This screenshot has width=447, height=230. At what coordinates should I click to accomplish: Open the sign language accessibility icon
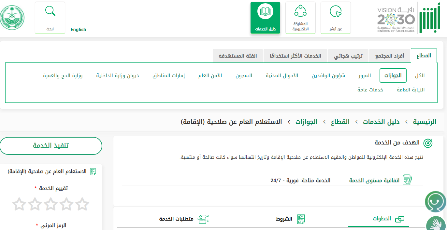coord(437,224)
